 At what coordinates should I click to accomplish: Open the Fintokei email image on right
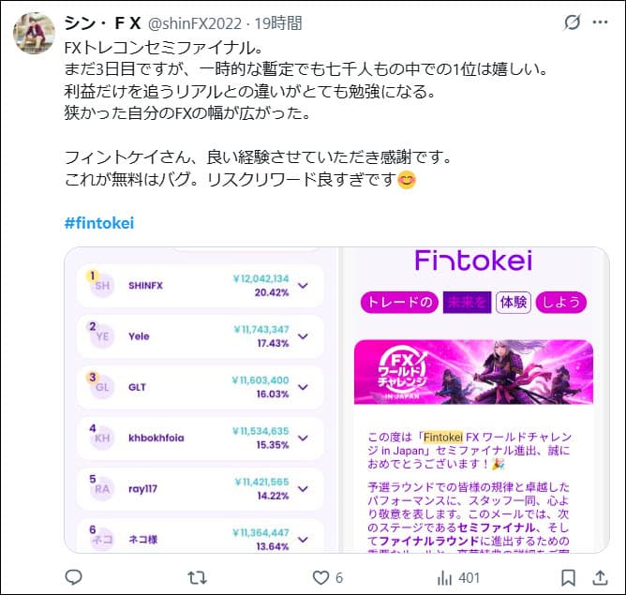[474, 400]
